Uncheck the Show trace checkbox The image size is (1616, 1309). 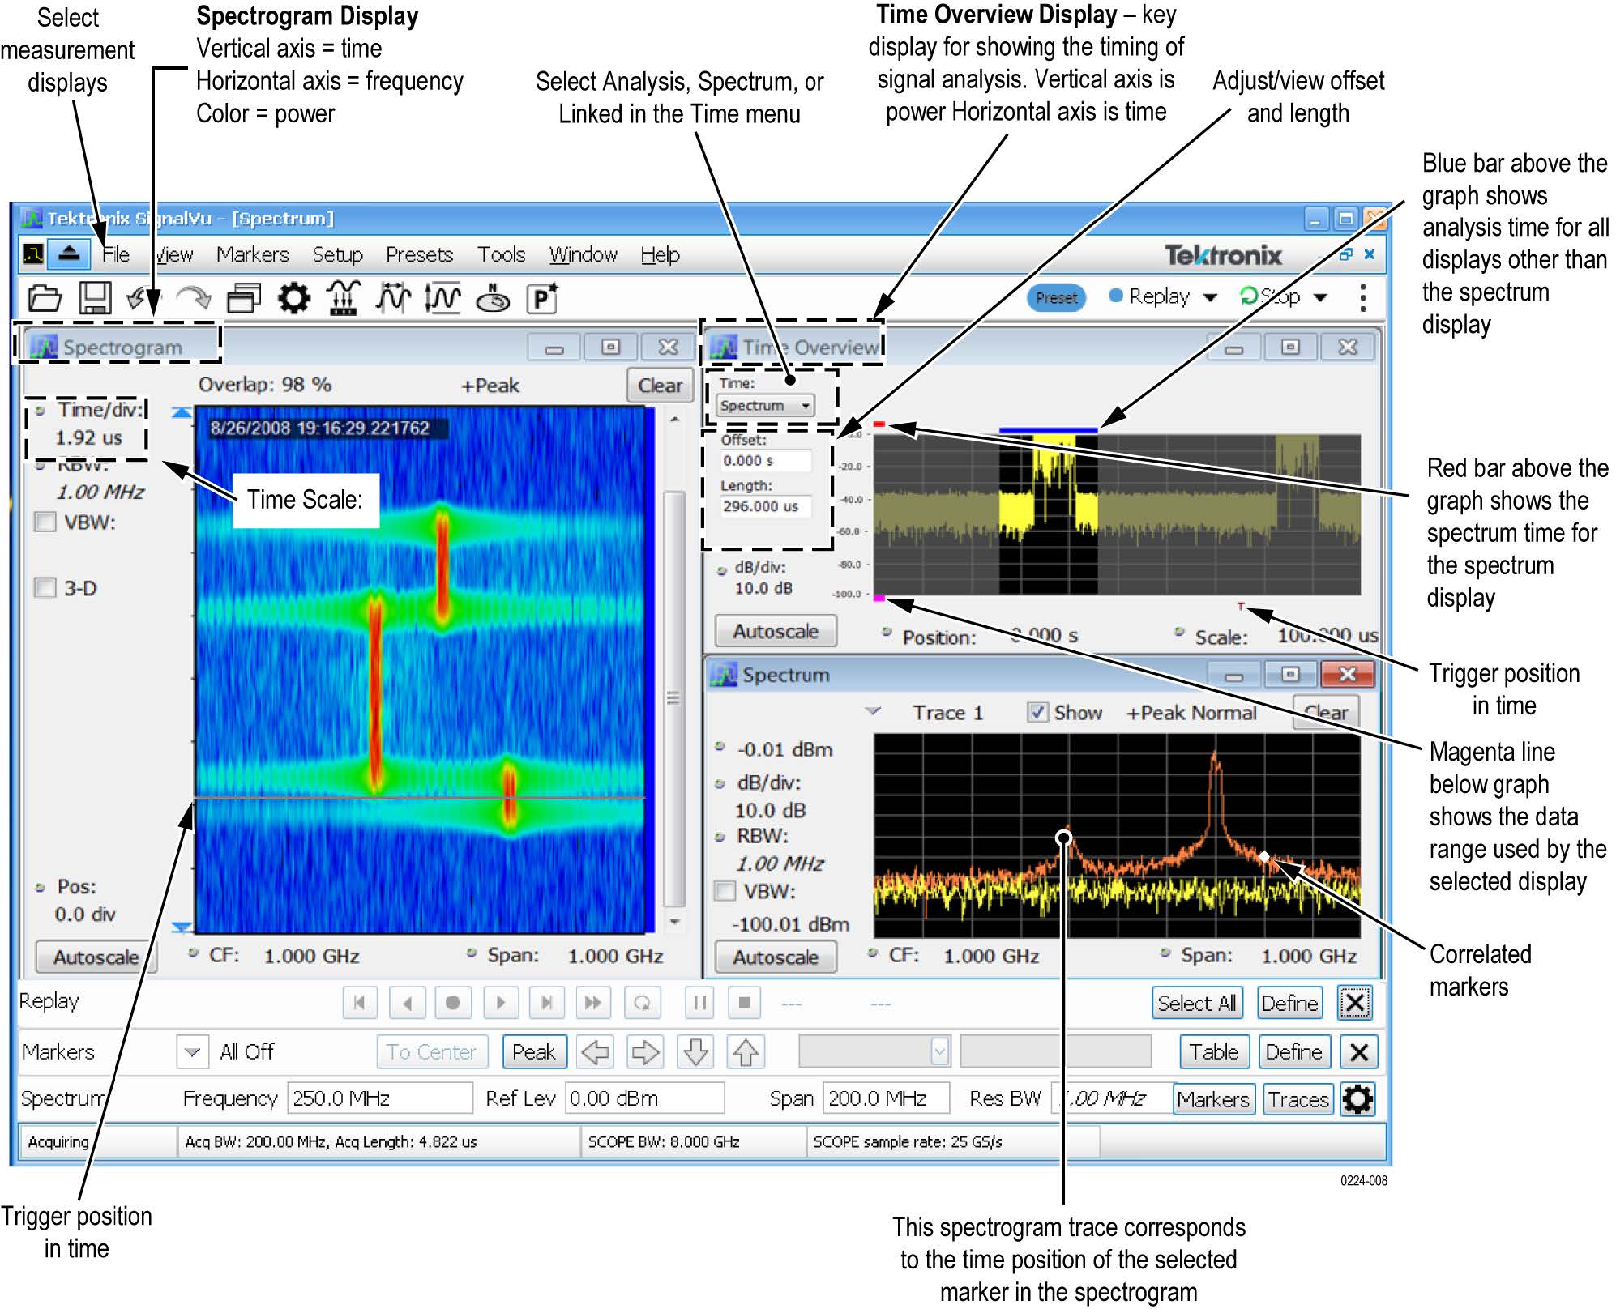pyautogui.click(x=1037, y=712)
